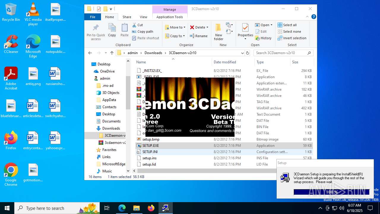Click the Setup progress bar

[332, 192]
